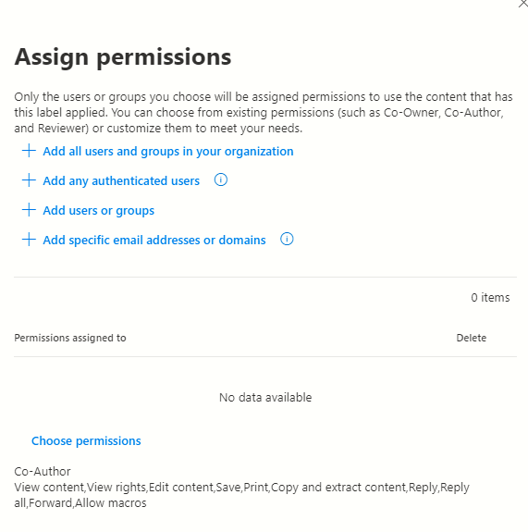Click the 'Co-Author' permission level text
Image resolution: width=528 pixels, height=532 pixels.
[x=43, y=472]
